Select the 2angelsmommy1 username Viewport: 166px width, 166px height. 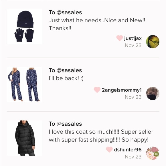coord(122,90)
